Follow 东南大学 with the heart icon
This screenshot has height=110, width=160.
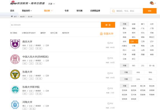pyautogui.click(x=109, y=73)
